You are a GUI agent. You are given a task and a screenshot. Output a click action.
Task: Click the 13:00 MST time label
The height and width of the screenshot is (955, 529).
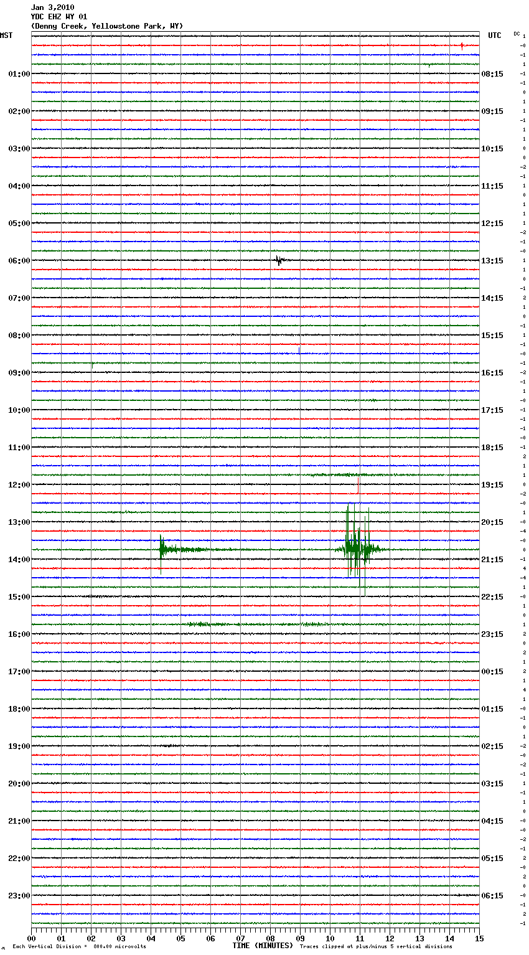[19, 522]
